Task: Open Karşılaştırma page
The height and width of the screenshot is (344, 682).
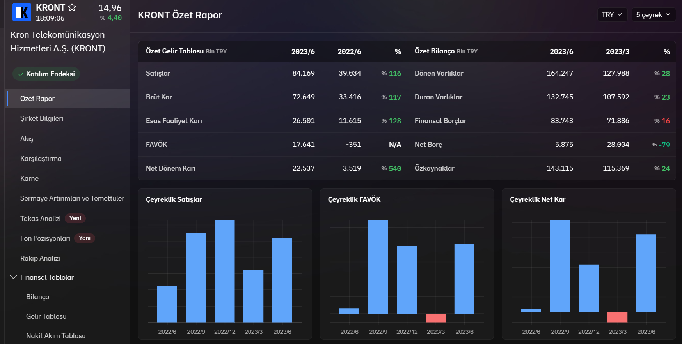Action: (41, 159)
